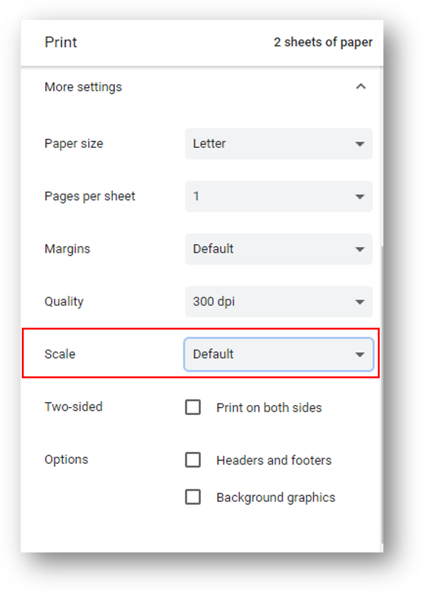This screenshot has height=593, width=424.
Task: Click the Scale dropdown arrow icon
Action: (x=360, y=355)
